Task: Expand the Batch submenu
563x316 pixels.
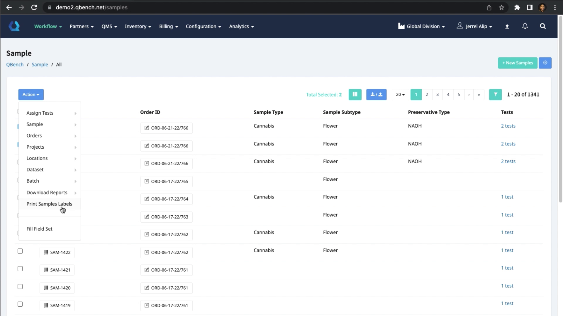Action: (x=50, y=181)
